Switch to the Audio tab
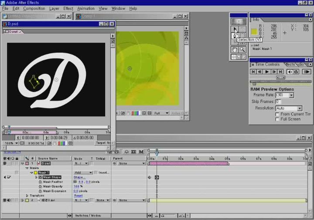This screenshot has height=220, width=314. pos(300,65)
